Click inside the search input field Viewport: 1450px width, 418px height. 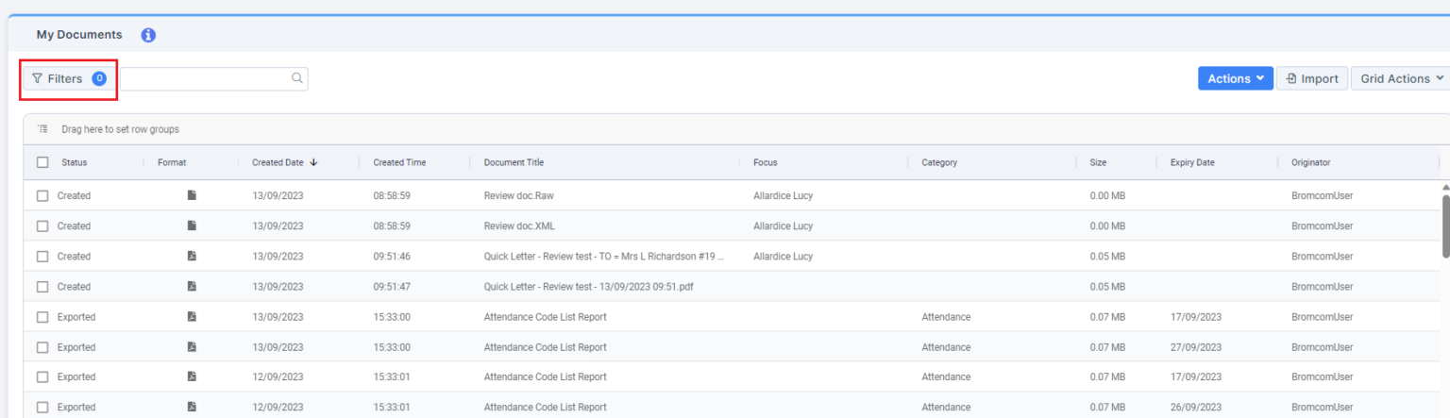[204, 78]
